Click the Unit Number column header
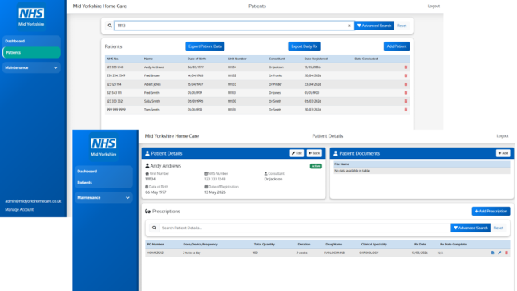The image size is (517, 291). coord(237,59)
